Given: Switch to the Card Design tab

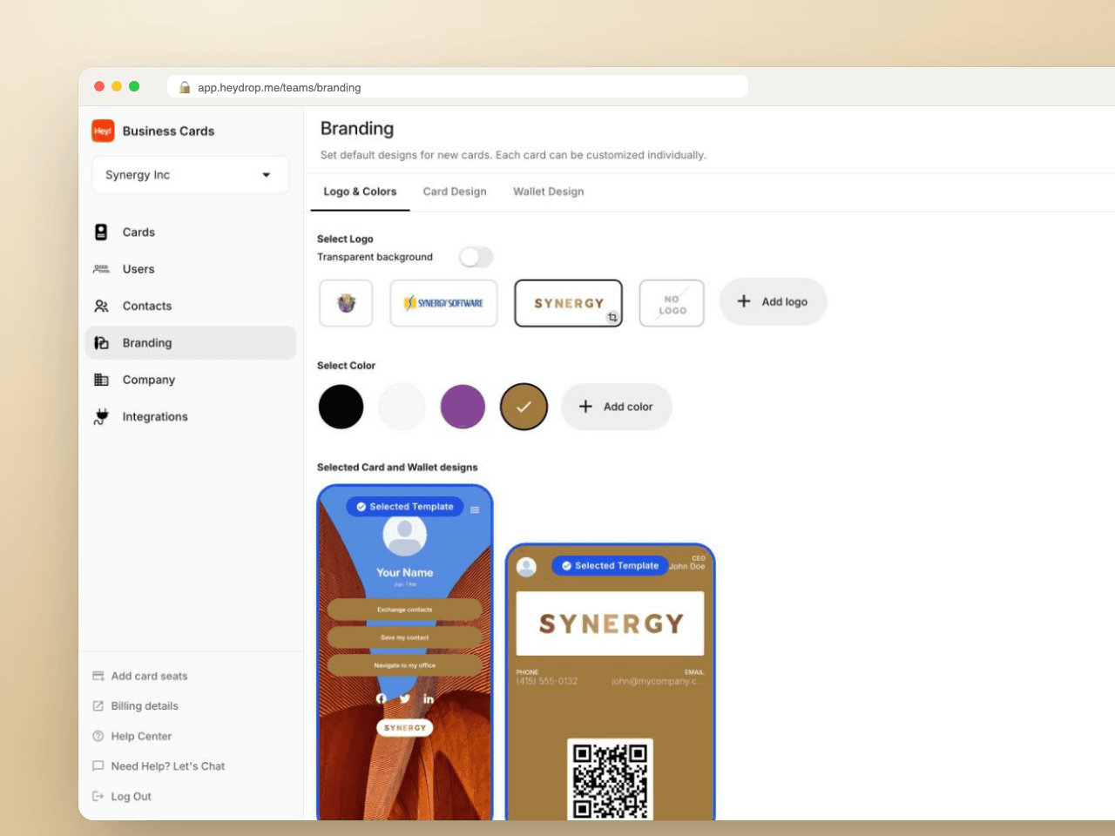Looking at the screenshot, I should click(x=455, y=192).
